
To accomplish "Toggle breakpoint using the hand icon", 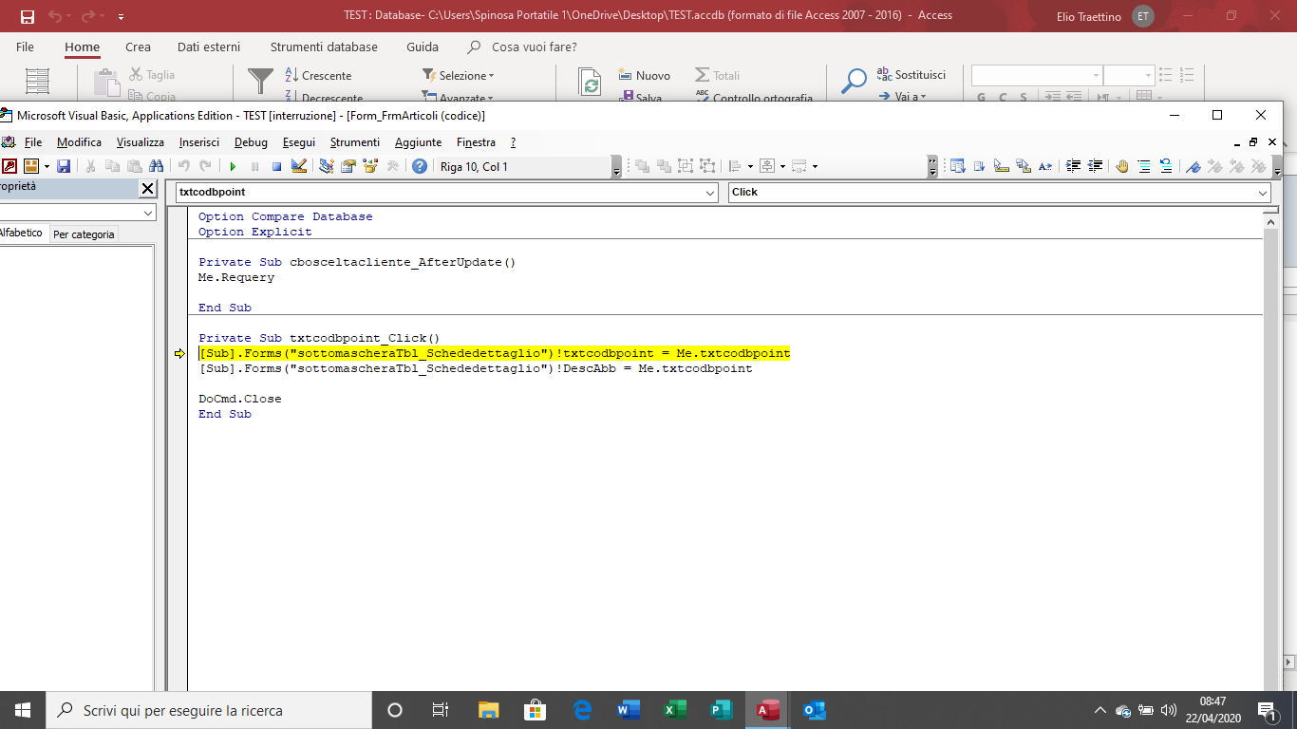I will pyautogui.click(x=1122, y=166).
